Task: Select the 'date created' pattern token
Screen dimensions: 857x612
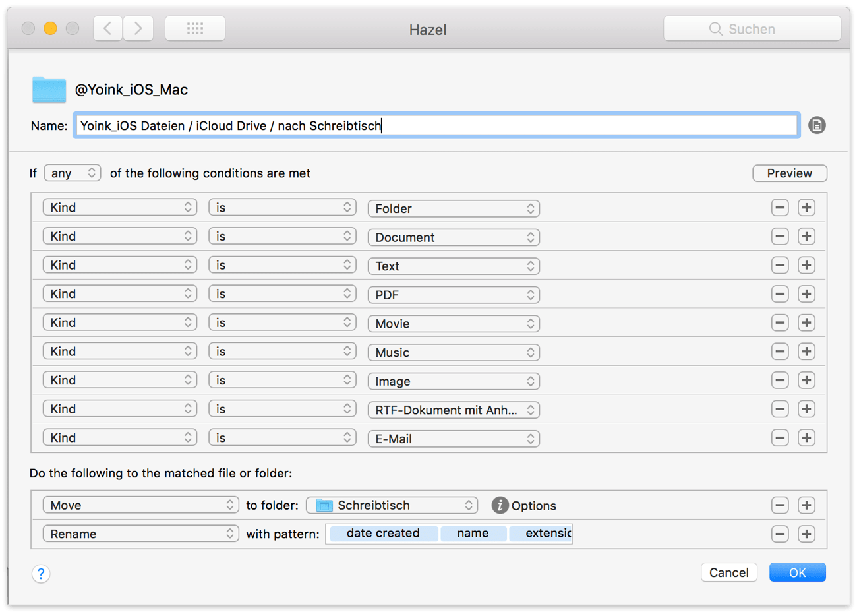Action: (383, 534)
